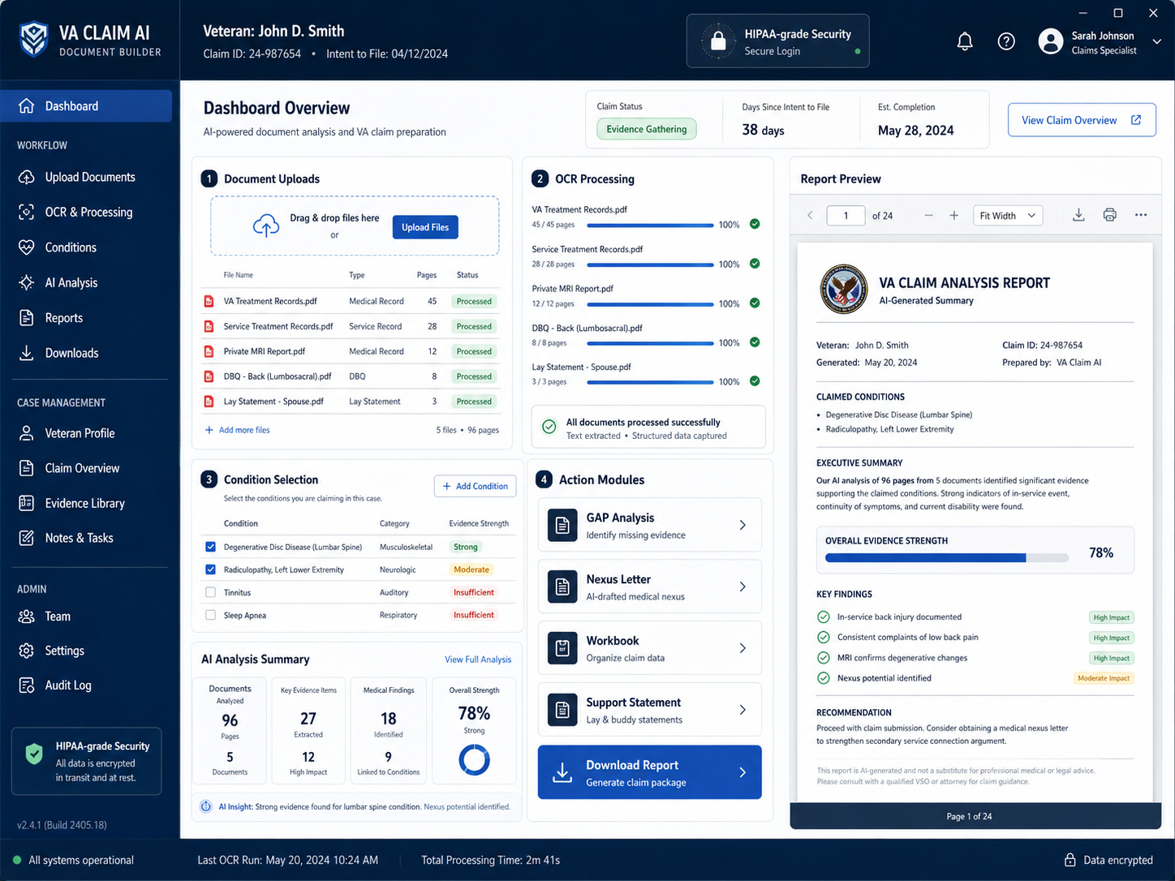The image size is (1175, 881).
Task: Click the Drag & drop files here zone
Action: [355, 226]
